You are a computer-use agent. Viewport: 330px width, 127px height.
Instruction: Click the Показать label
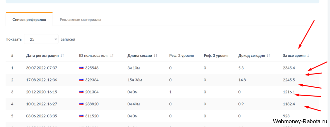pos(14,39)
